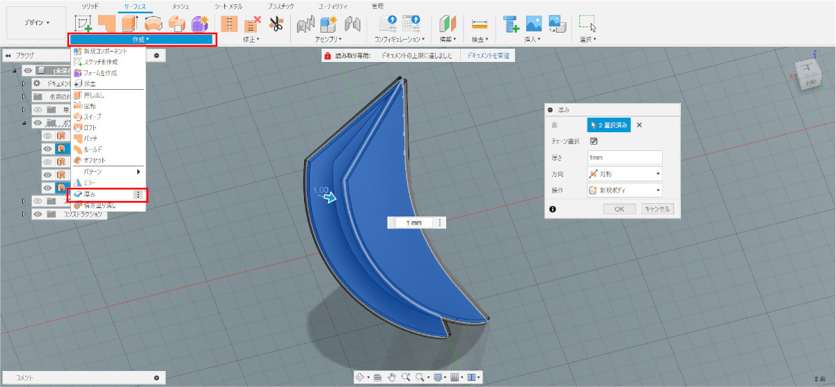Screen dimensions: 836x387
Task: Click the Grid settings icon
Action: (455, 377)
